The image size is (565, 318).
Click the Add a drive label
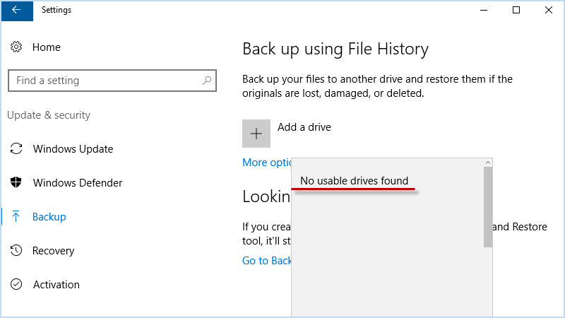tap(304, 127)
